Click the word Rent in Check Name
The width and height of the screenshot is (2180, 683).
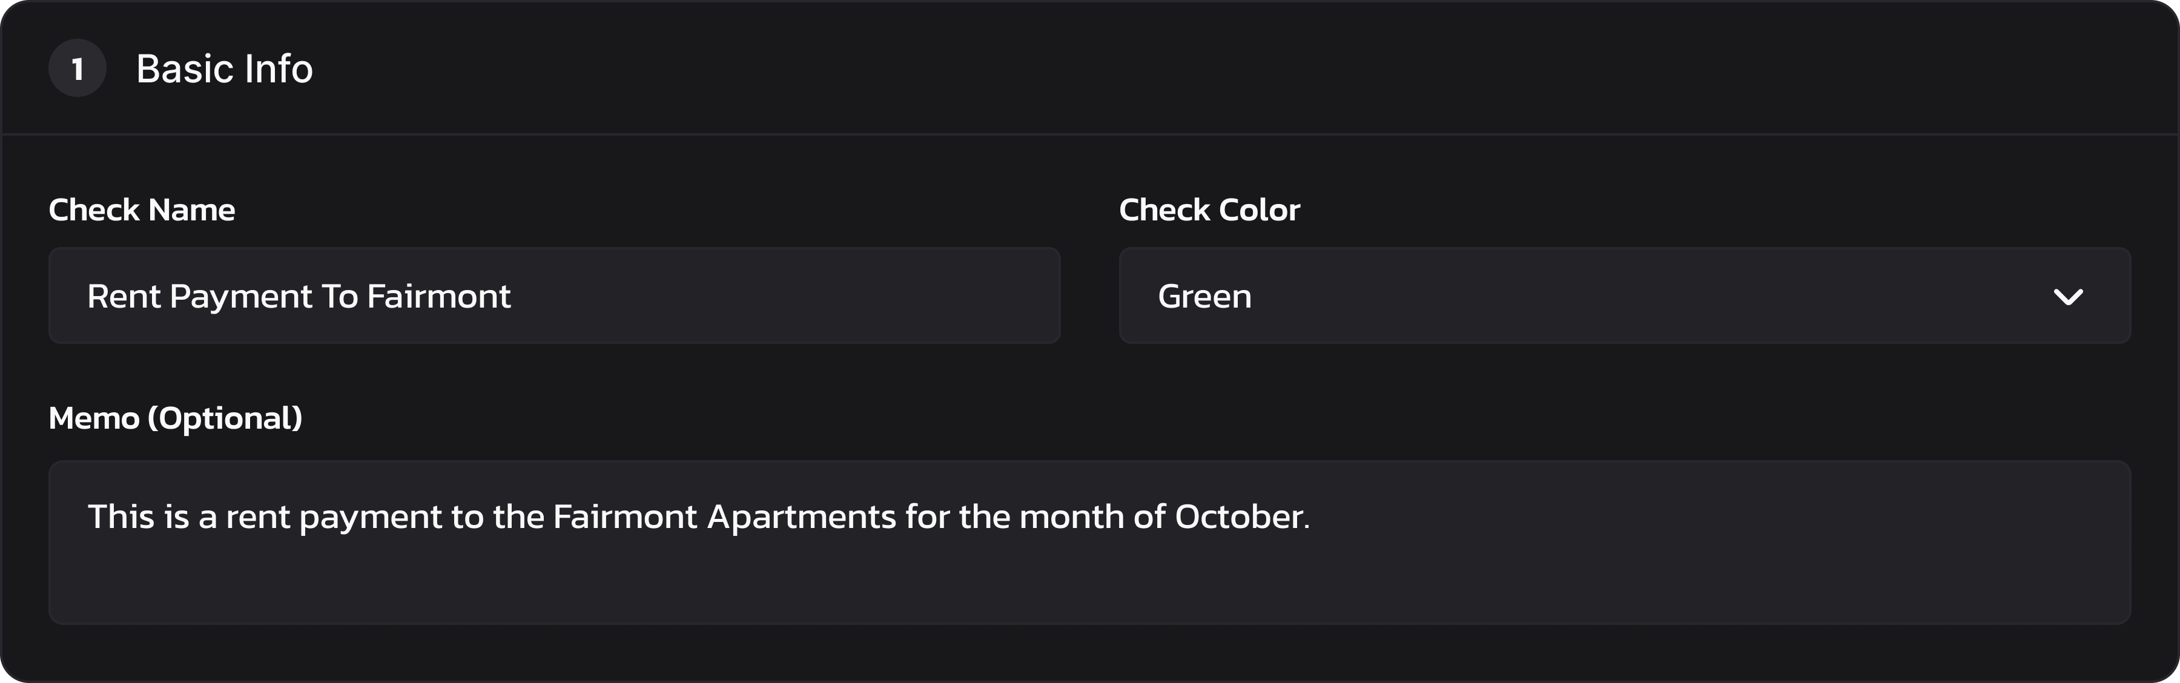click(x=124, y=297)
